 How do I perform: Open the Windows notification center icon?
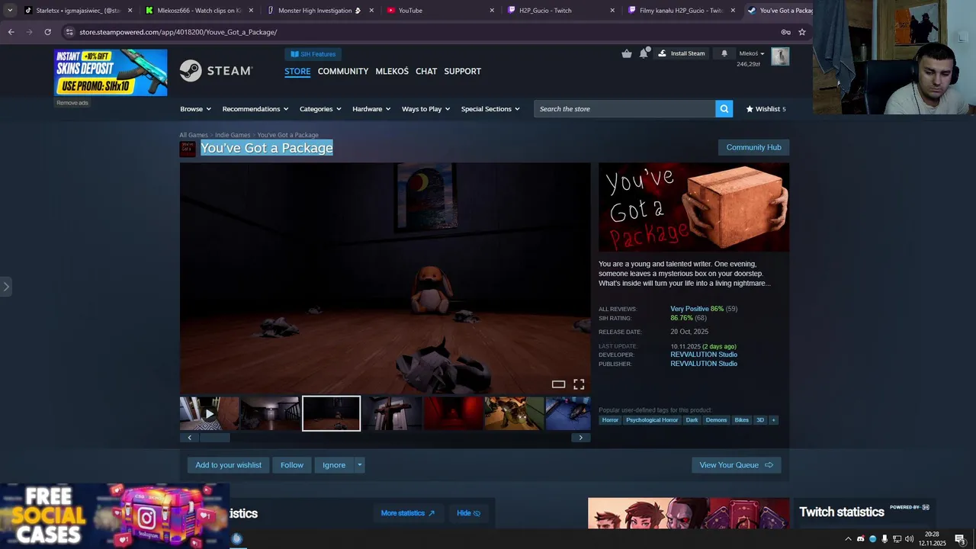pos(960,539)
